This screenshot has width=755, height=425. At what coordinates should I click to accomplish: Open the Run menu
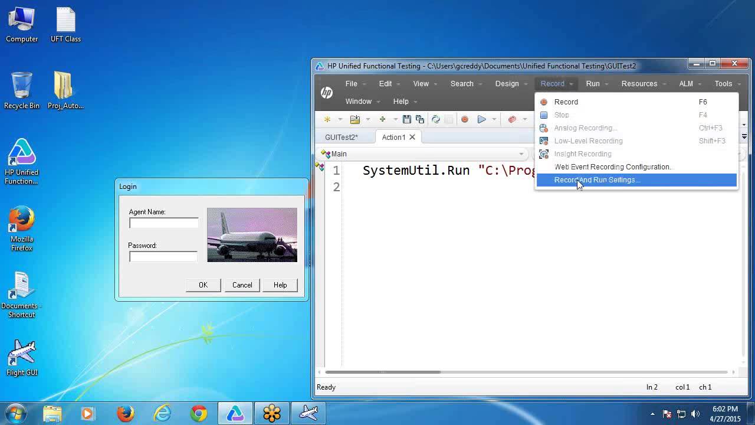tap(593, 84)
